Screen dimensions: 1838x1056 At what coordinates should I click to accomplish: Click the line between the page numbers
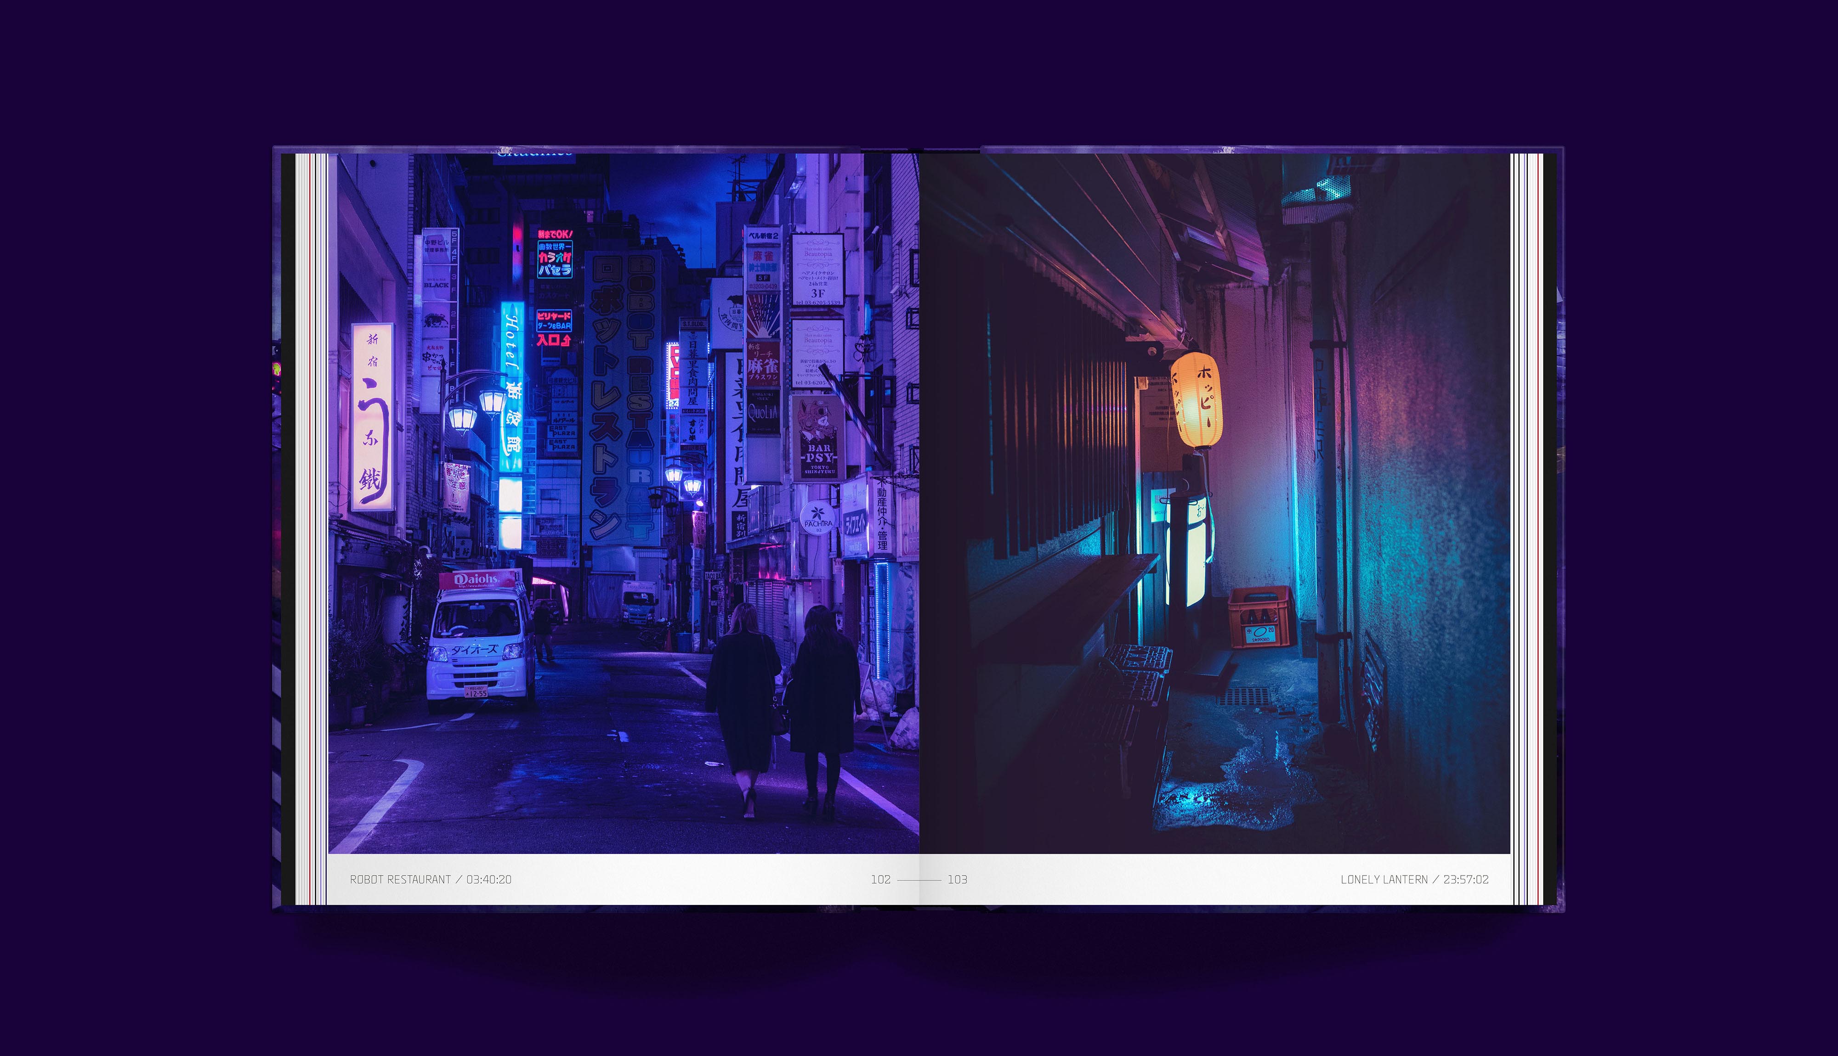pos(919,880)
